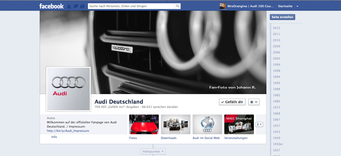This screenshot has height=156, width=341.
Task: Jump to 1980 in the timeline
Action: (x=276, y=101)
